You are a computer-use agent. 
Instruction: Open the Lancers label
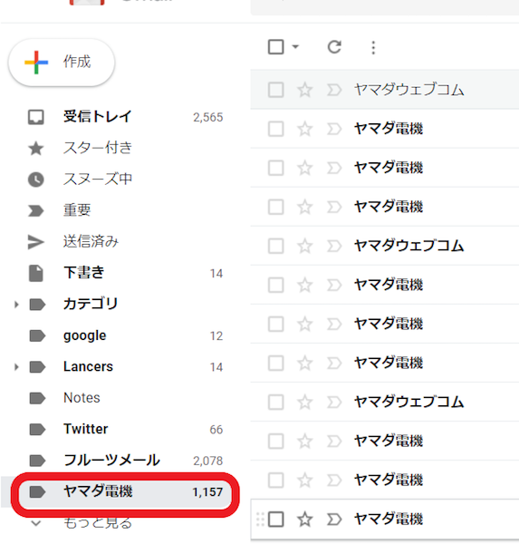tap(88, 366)
